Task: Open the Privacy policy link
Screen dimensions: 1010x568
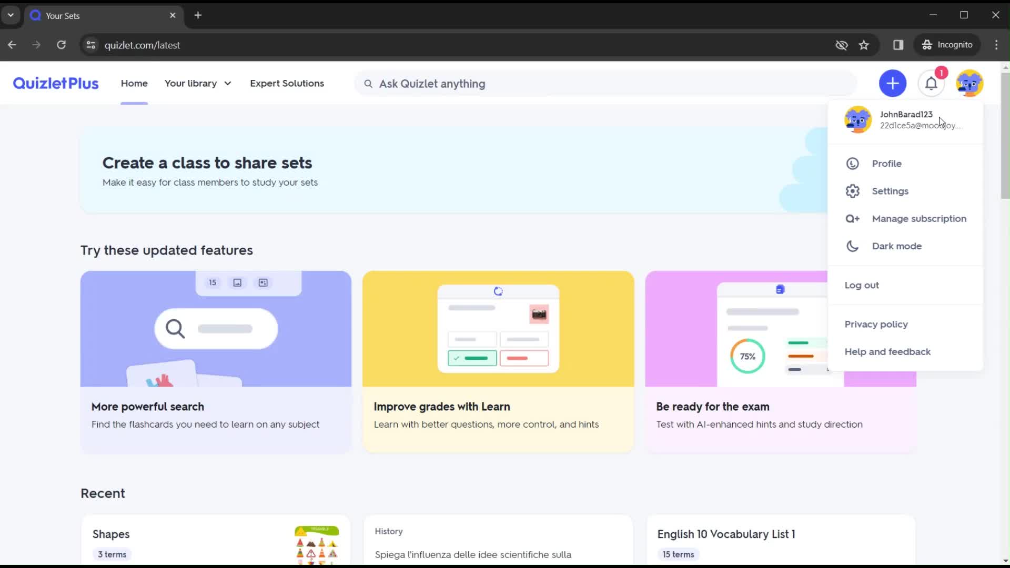Action: 876,324
